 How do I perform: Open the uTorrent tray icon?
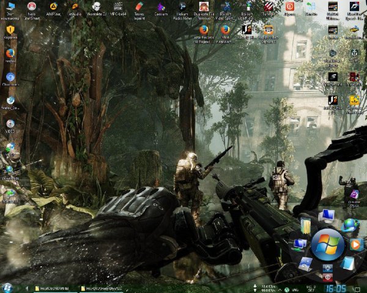pos(286,290)
